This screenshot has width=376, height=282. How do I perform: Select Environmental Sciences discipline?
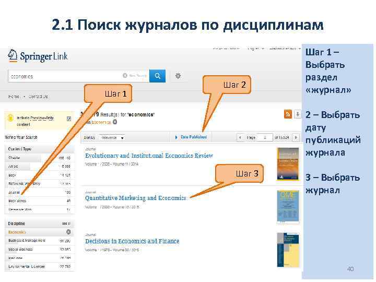coord(39,266)
